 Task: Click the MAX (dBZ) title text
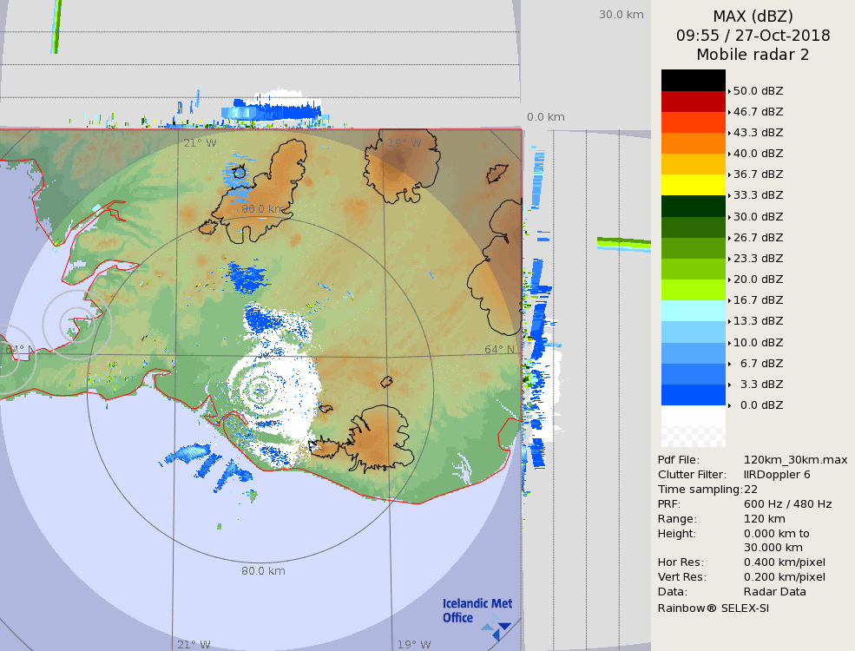click(753, 16)
